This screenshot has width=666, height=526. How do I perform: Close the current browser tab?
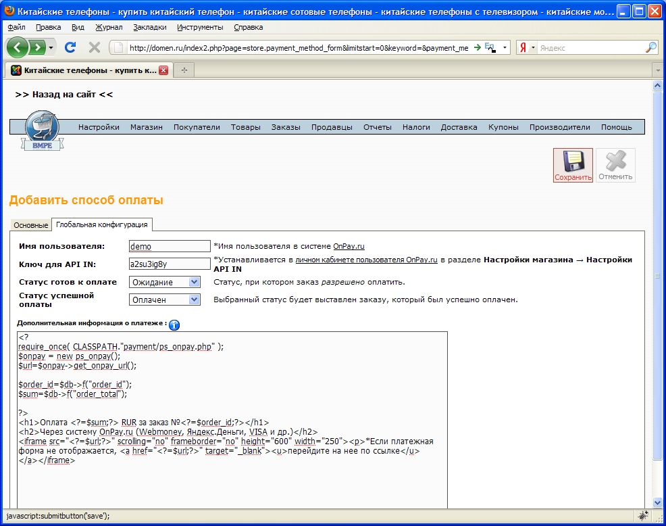point(163,70)
